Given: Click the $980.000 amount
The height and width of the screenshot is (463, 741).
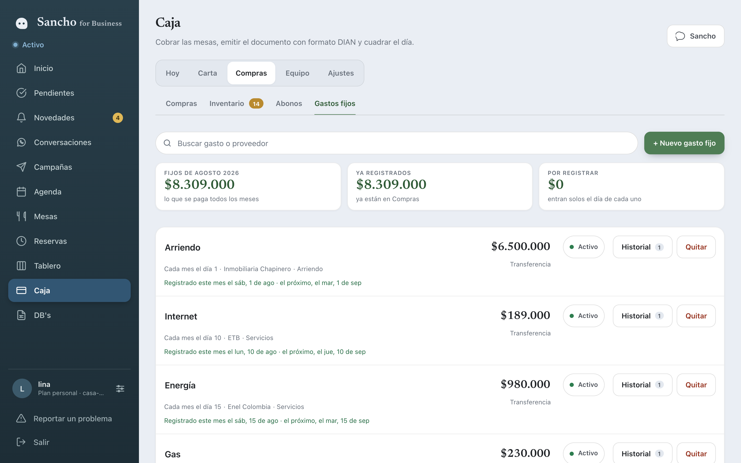Looking at the screenshot, I should [x=525, y=384].
